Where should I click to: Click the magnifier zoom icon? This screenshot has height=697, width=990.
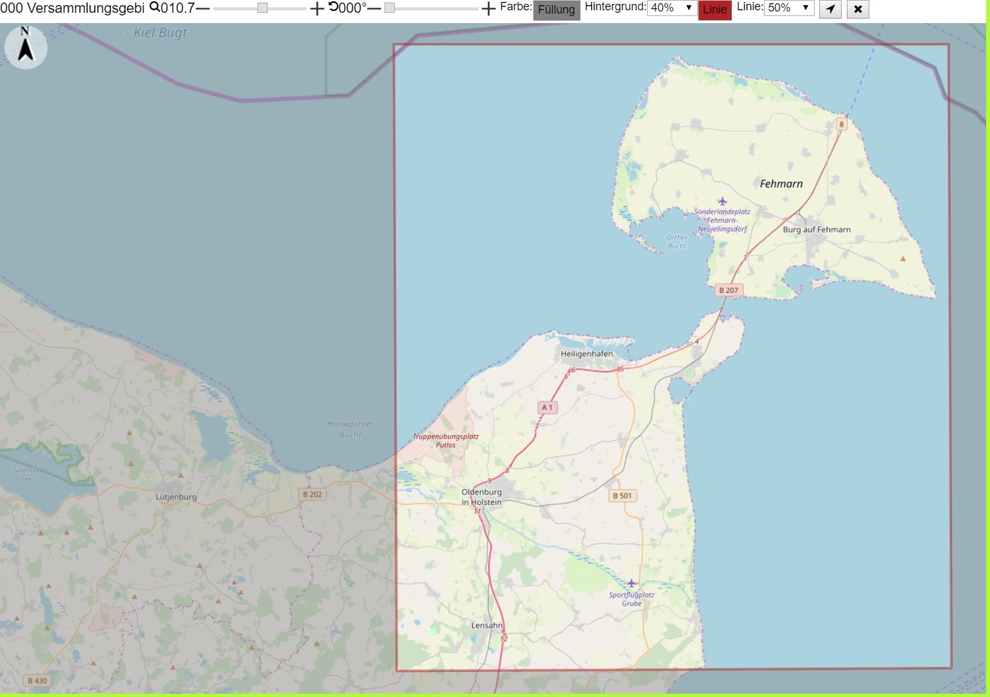coord(155,7)
